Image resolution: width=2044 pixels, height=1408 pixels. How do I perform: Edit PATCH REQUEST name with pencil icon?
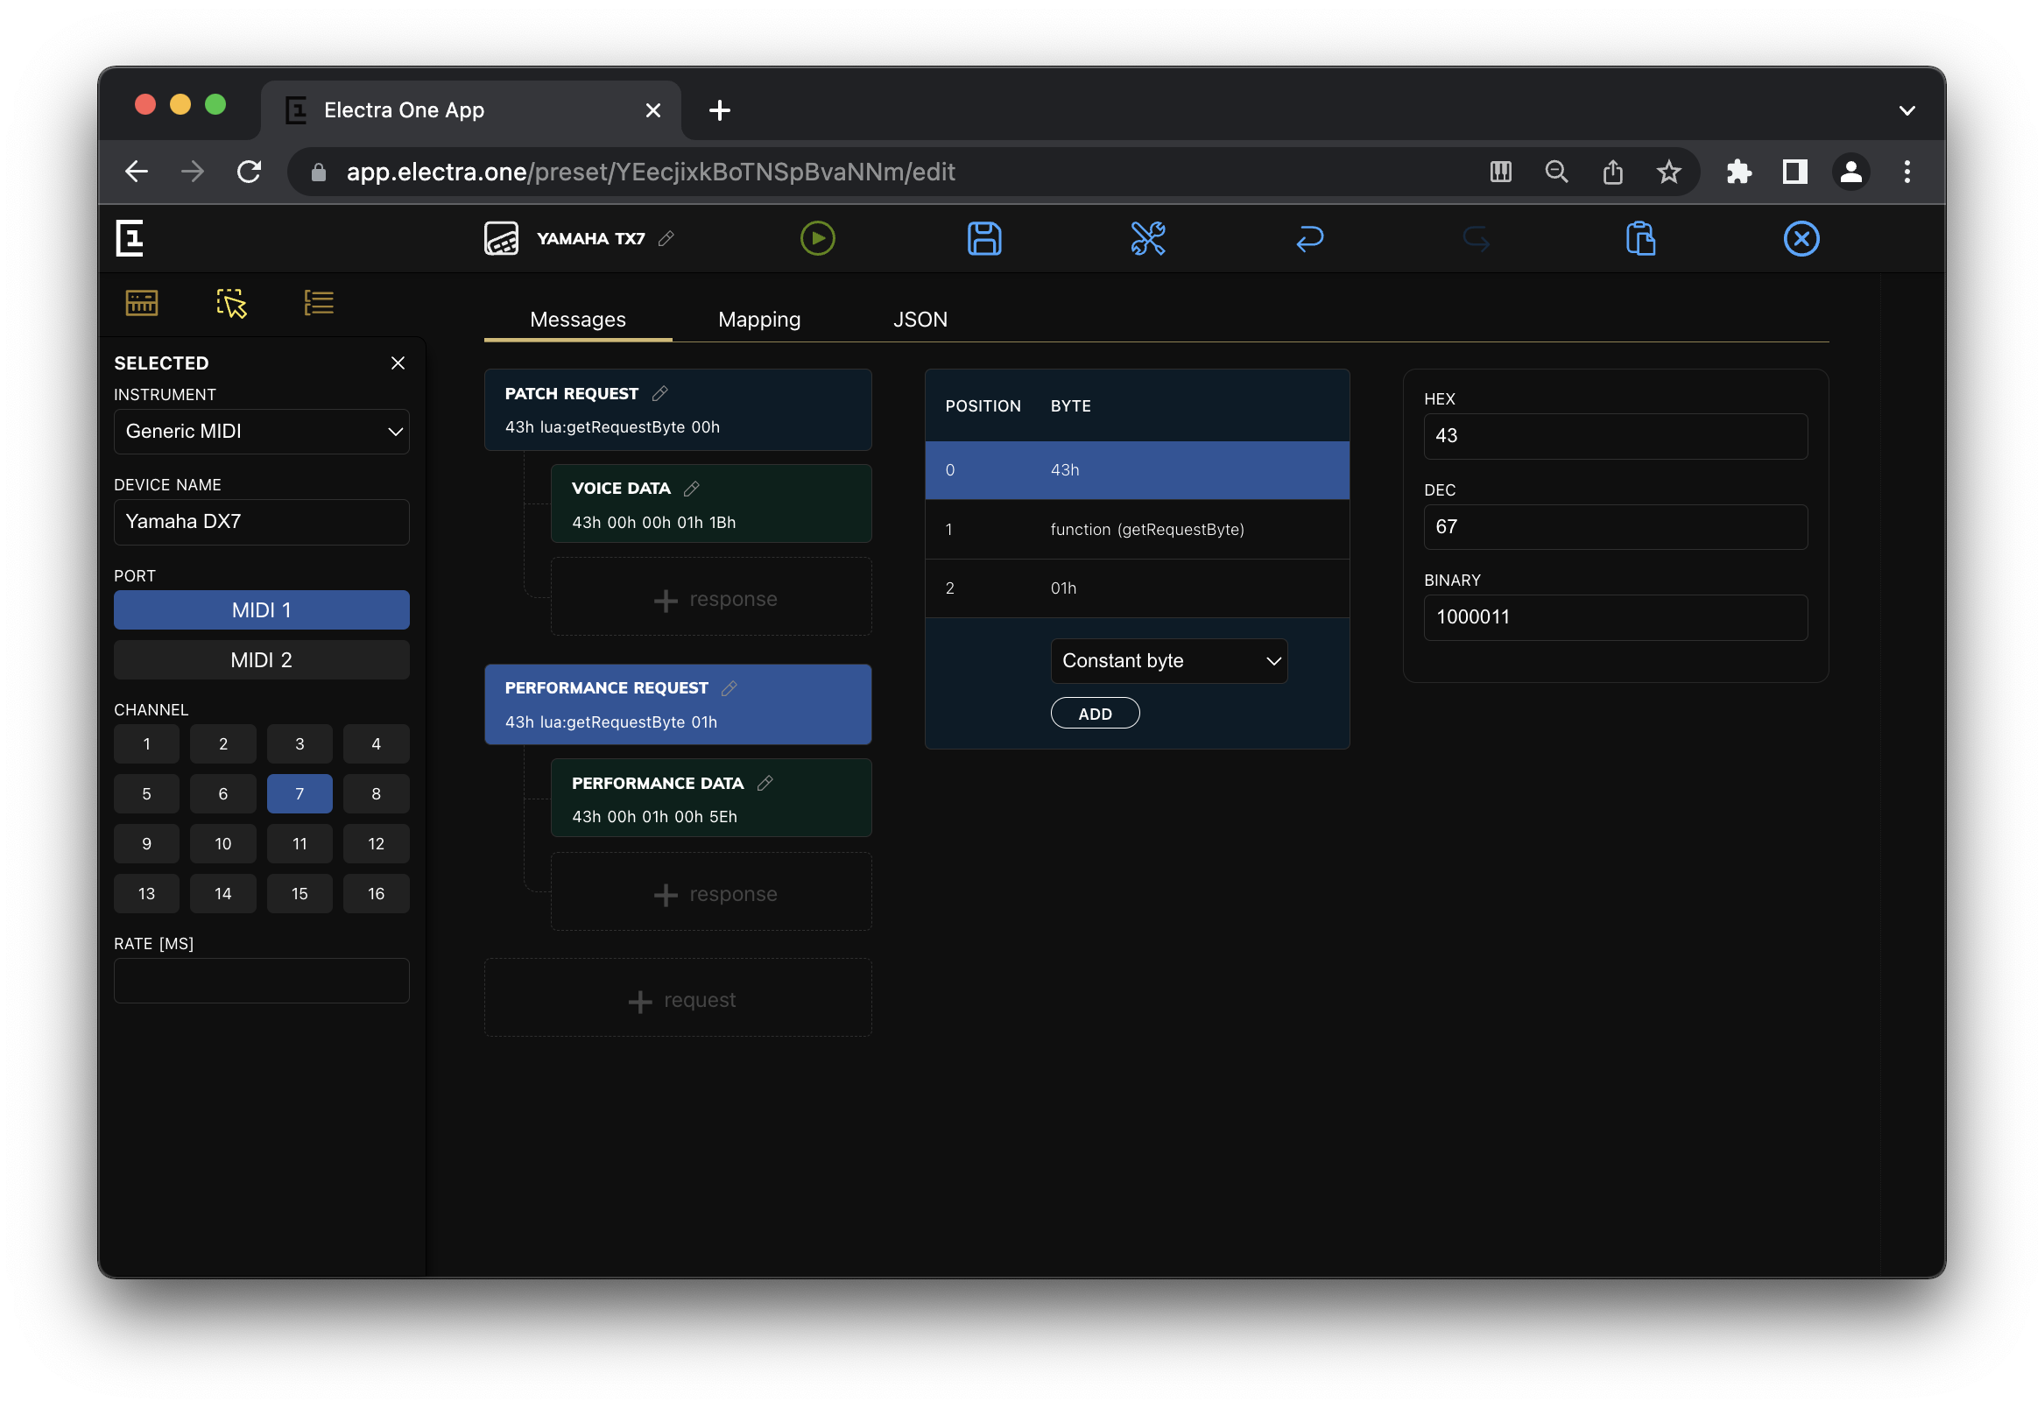click(x=659, y=393)
